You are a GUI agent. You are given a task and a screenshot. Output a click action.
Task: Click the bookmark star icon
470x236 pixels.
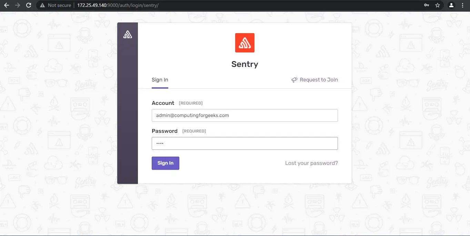click(x=438, y=5)
